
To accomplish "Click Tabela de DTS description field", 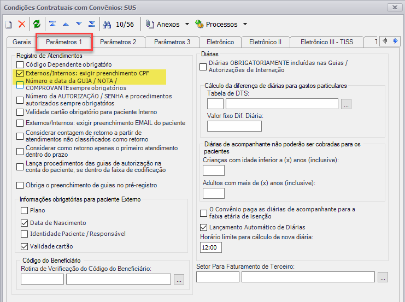I will point(282,104).
